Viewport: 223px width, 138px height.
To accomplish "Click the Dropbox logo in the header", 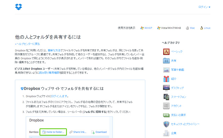I will (x=19, y=7).
